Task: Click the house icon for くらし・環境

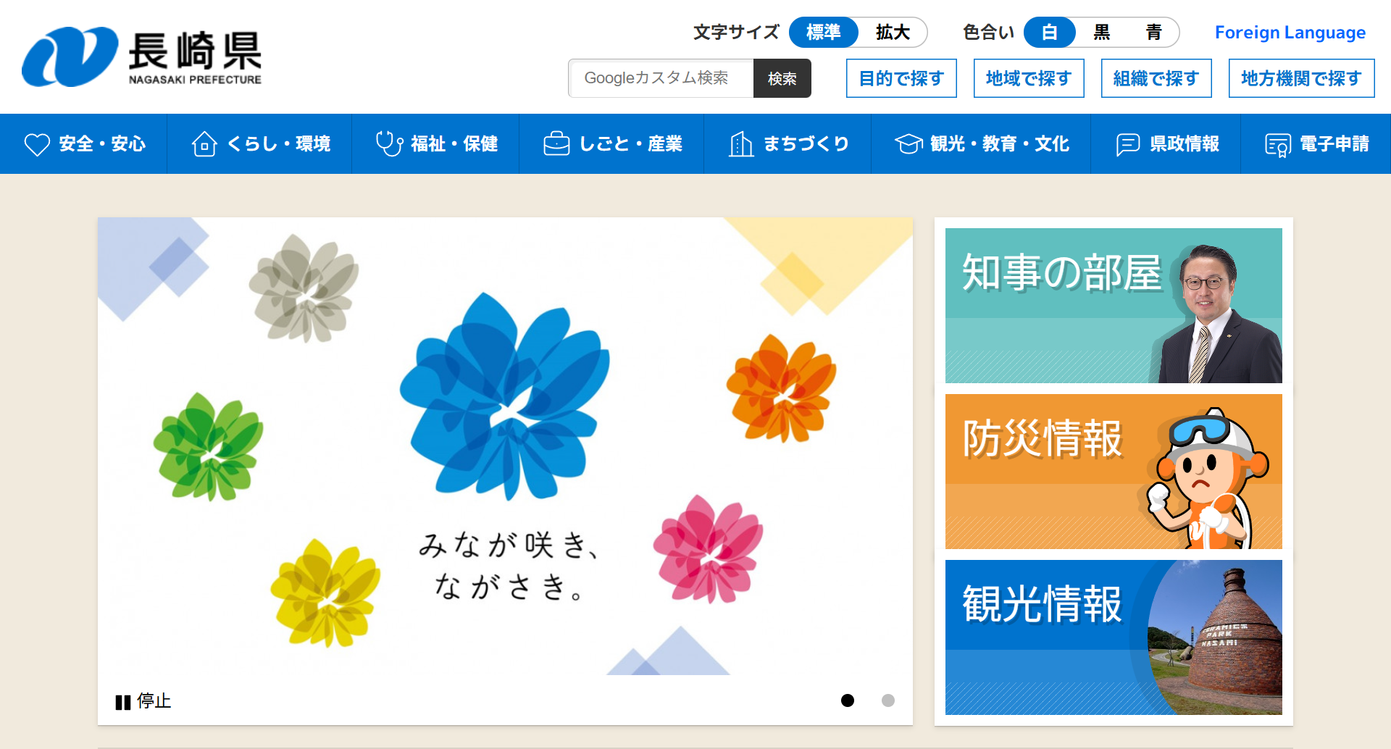Action: [204, 144]
